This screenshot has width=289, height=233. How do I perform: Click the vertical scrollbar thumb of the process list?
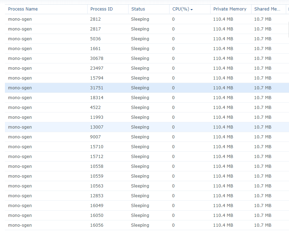pos(288,29)
